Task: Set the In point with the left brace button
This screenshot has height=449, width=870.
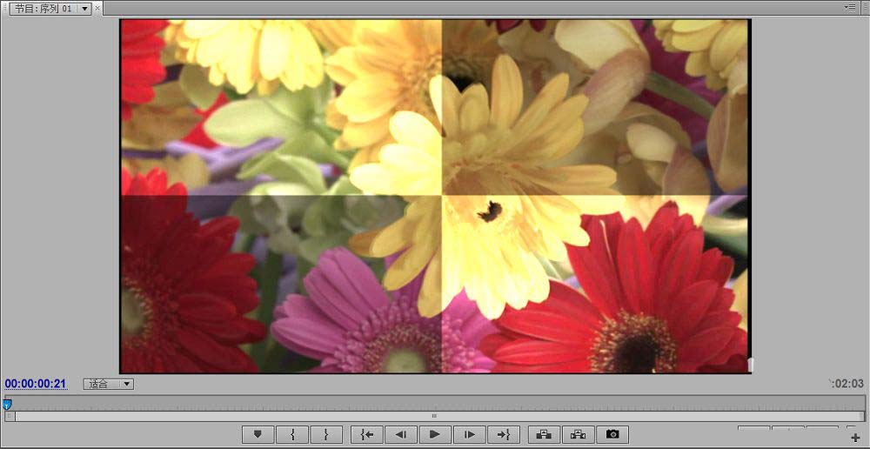Action: tap(292, 434)
